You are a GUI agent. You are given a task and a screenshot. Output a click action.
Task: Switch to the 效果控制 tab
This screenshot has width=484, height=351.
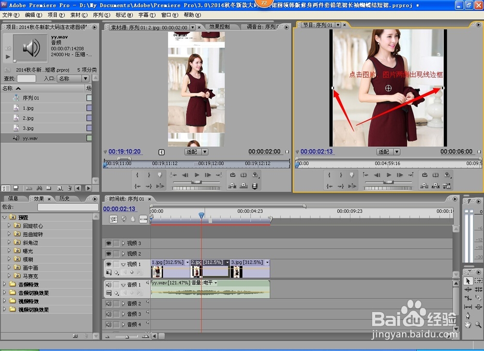pyautogui.click(x=219, y=27)
